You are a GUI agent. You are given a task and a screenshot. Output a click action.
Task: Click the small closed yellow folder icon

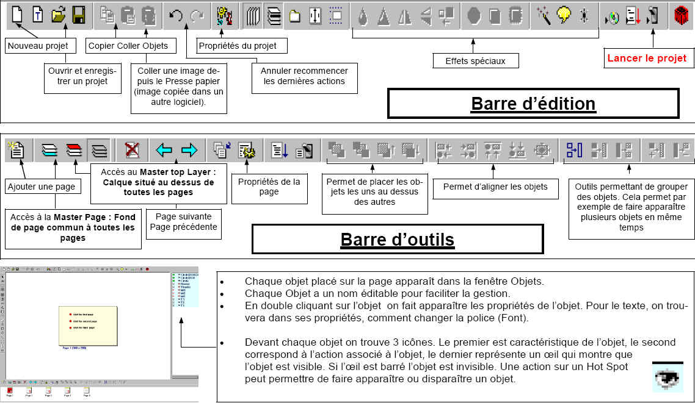[295, 17]
